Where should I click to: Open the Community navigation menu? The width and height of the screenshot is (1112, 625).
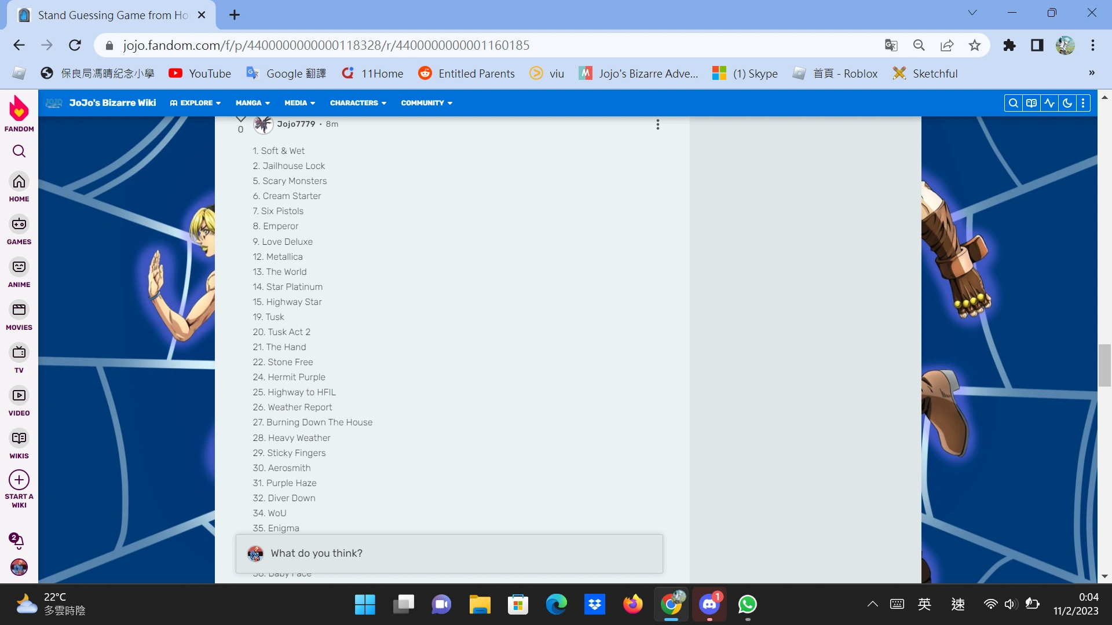click(x=426, y=103)
